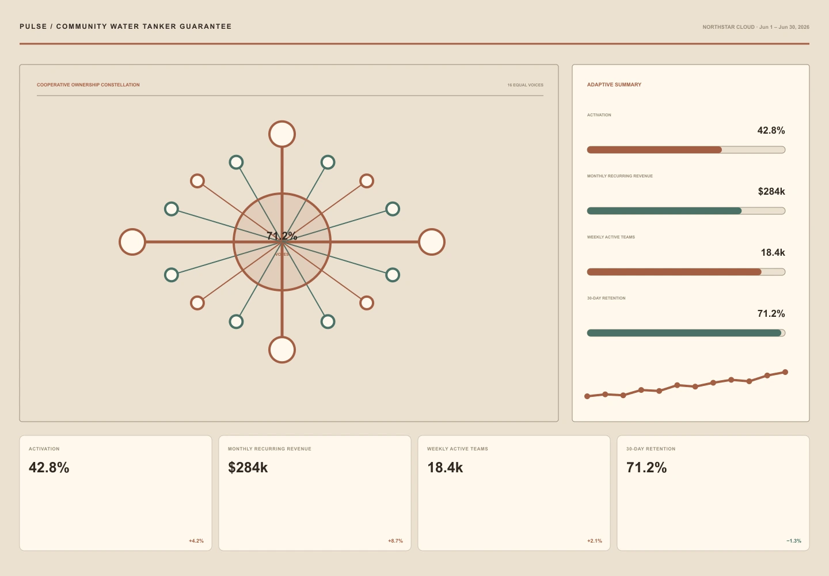Click the '18.4k' value in Adaptive Summary

click(773, 252)
